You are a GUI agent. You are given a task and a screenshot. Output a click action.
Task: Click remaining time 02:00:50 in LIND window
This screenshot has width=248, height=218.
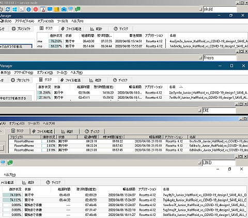coord(91,200)
